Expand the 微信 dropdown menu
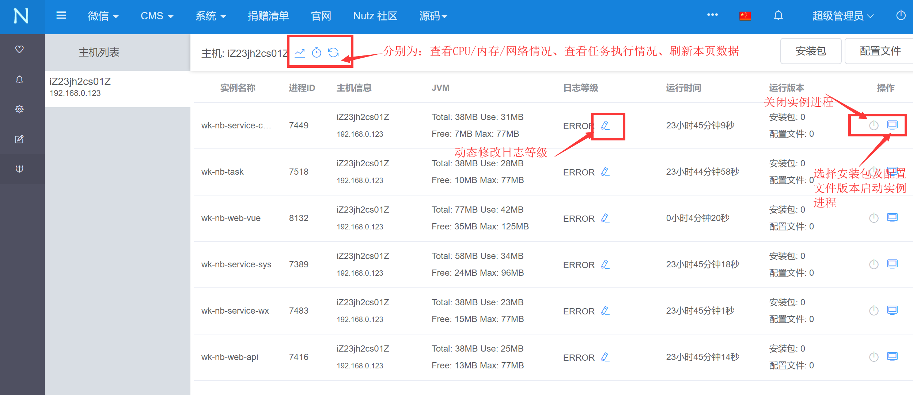Screen dimensions: 913x395 (103, 16)
